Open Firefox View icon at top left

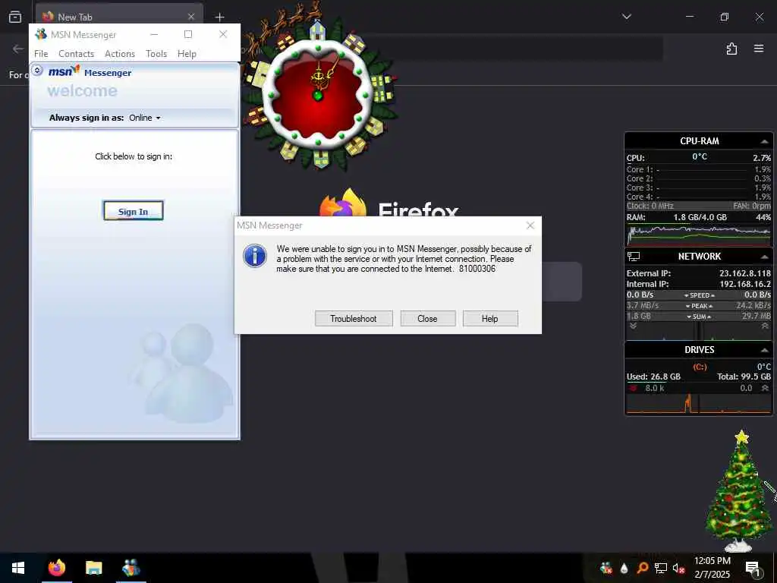pyautogui.click(x=15, y=17)
